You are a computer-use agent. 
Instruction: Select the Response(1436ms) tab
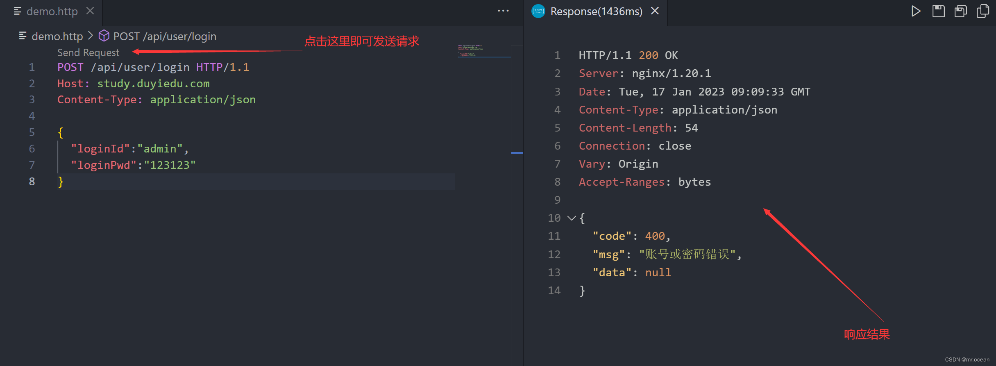pyautogui.click(x=596, y=11)
